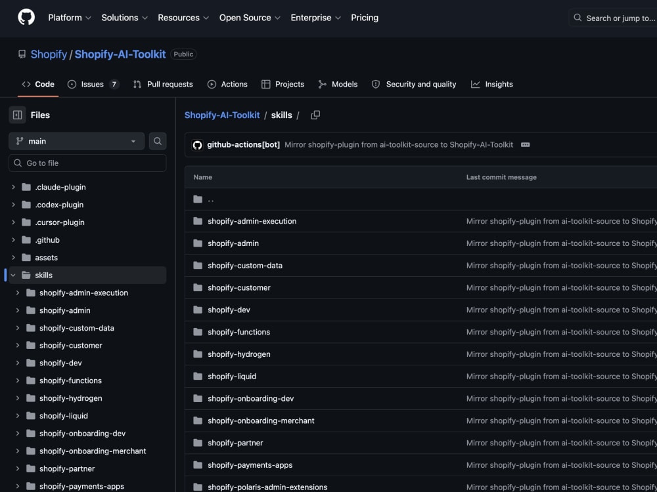Open the Solutions menu dropdown
Viewport: 657px width, 492px height.
click(124, 18)
